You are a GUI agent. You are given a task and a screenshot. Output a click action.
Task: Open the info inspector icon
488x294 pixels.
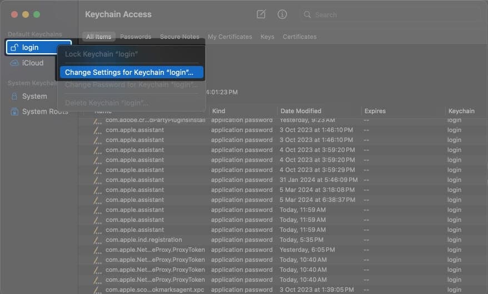tap(282, 14)
